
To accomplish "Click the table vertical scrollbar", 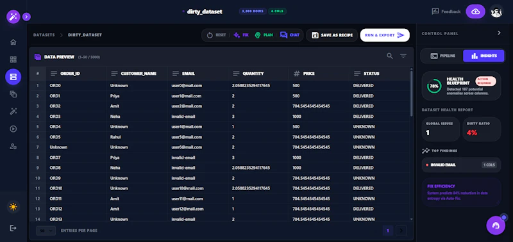I will pyautogui.click(x=412, y=93).
